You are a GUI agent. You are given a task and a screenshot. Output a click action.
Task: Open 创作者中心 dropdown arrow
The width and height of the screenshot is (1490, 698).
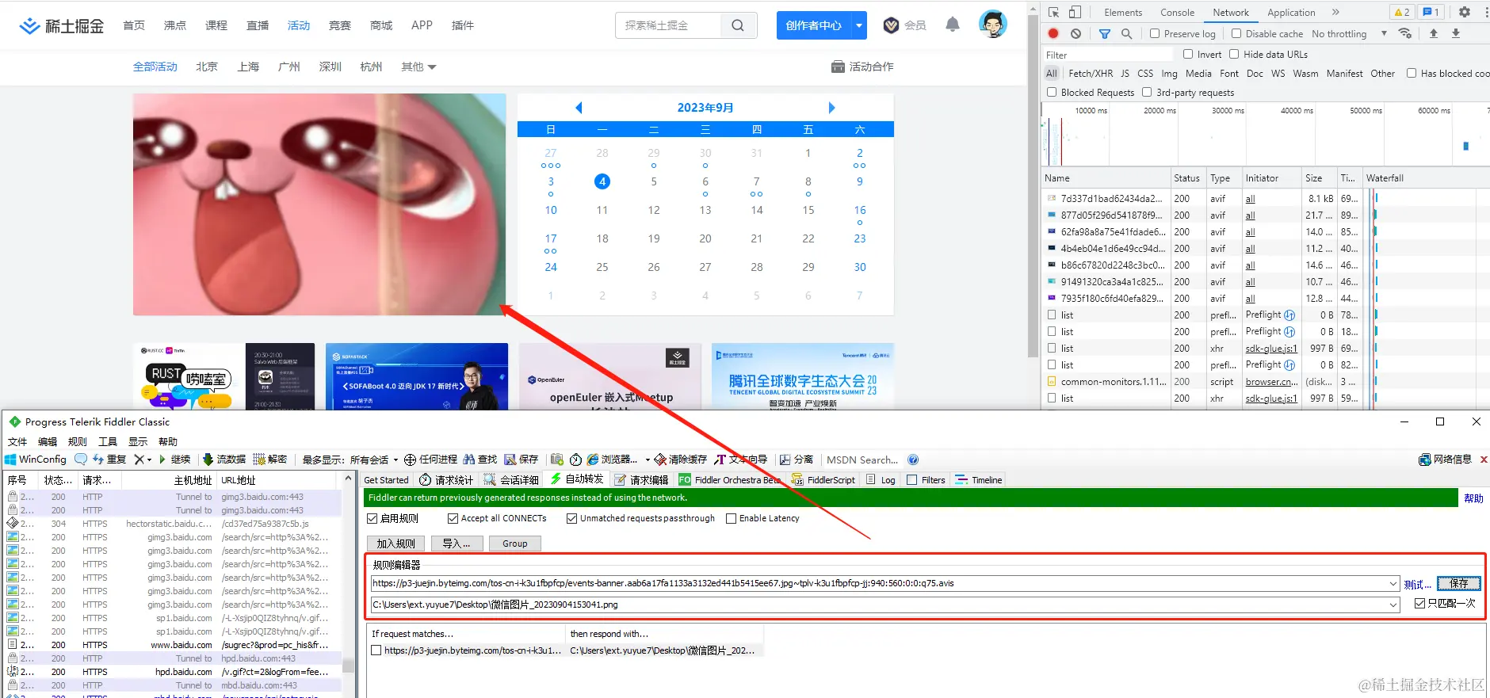pyautogui.click(x=859, y=25)
